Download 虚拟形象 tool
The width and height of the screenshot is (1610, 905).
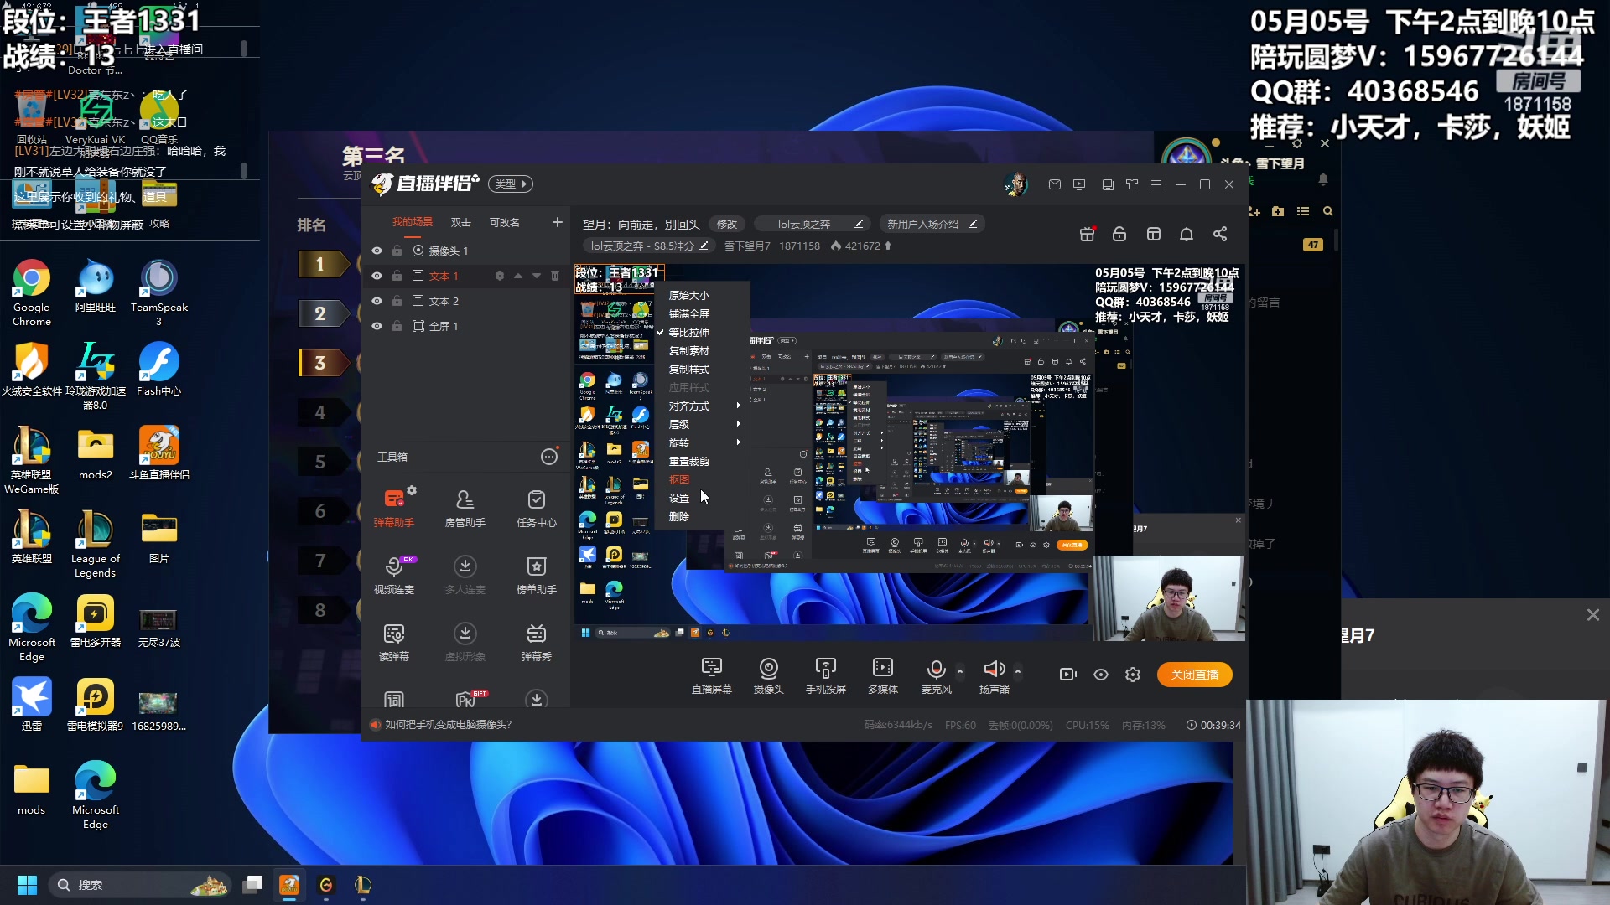[x=465, y=642]
